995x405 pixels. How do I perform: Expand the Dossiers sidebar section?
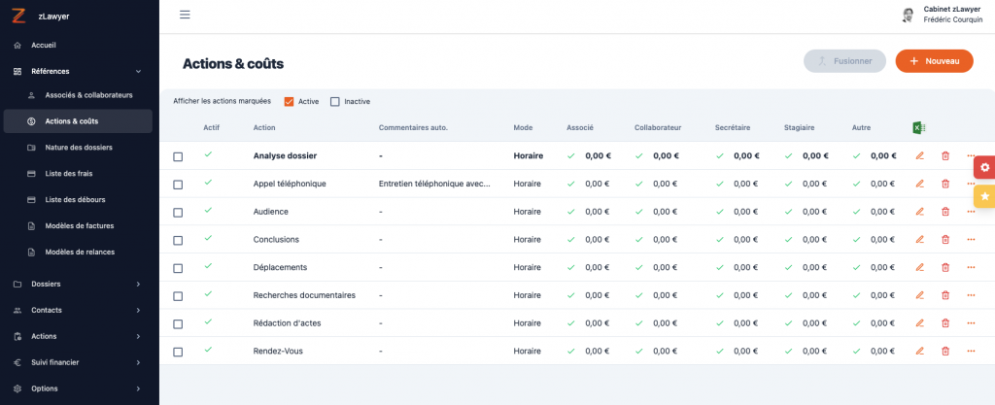(78, 284)
